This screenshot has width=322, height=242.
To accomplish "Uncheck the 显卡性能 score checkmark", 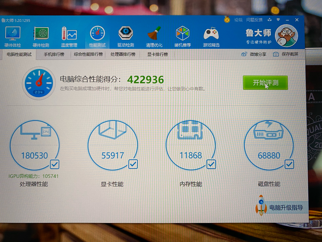I will tap(133, 164).
